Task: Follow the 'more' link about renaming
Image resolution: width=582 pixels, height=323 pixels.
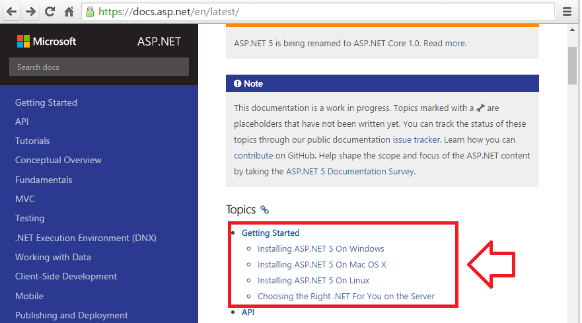Action: click(455, 44)
